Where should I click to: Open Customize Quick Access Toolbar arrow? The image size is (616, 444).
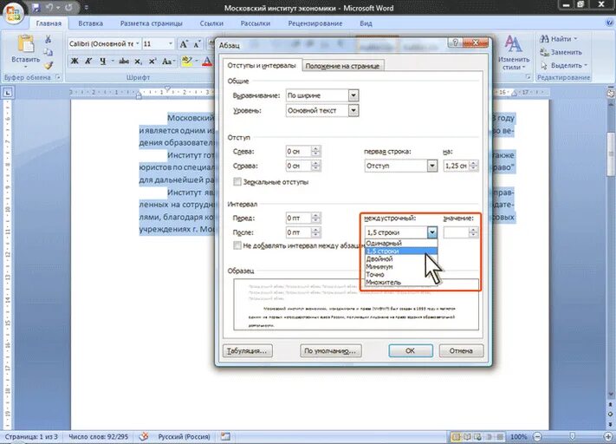click(87, 7)
